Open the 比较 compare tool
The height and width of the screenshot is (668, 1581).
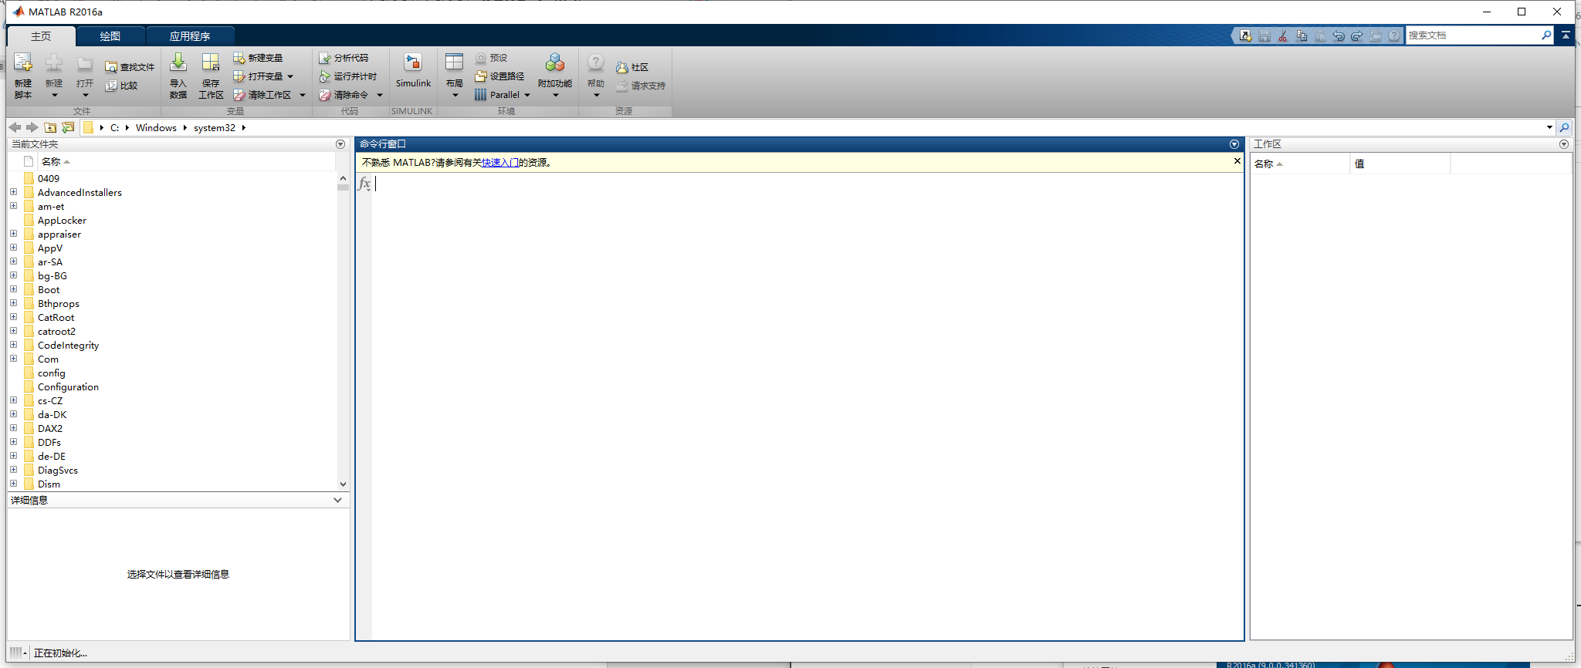(121, 86)
